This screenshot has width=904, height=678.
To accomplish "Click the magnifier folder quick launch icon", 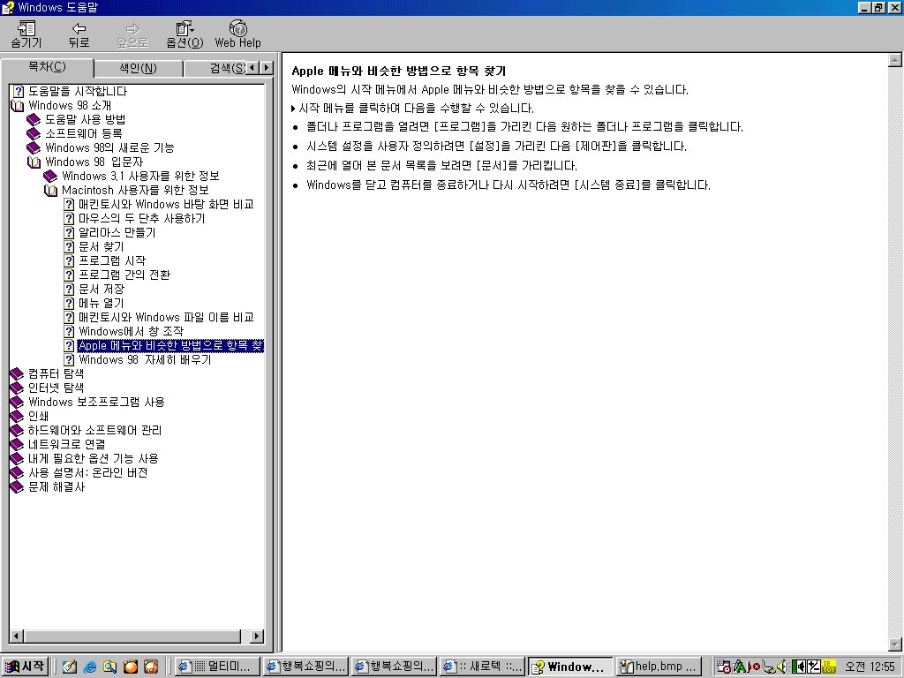I will click(110, 667).
